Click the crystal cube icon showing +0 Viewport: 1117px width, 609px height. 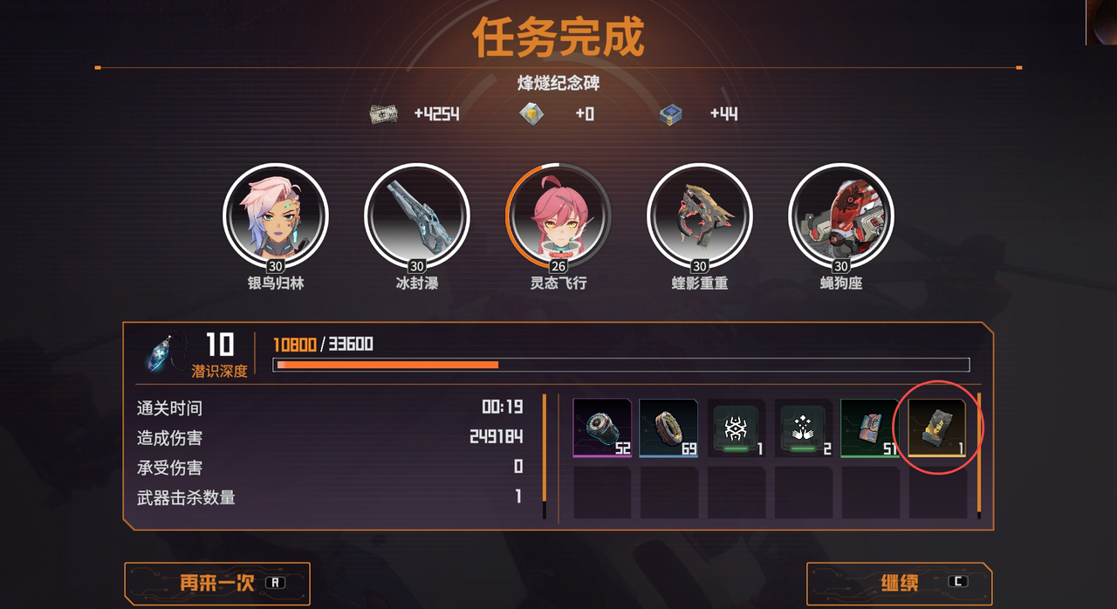click(x=531, y=114)
